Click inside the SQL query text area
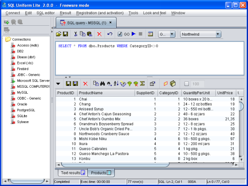 pyautogui.click(x=150, y=58)
